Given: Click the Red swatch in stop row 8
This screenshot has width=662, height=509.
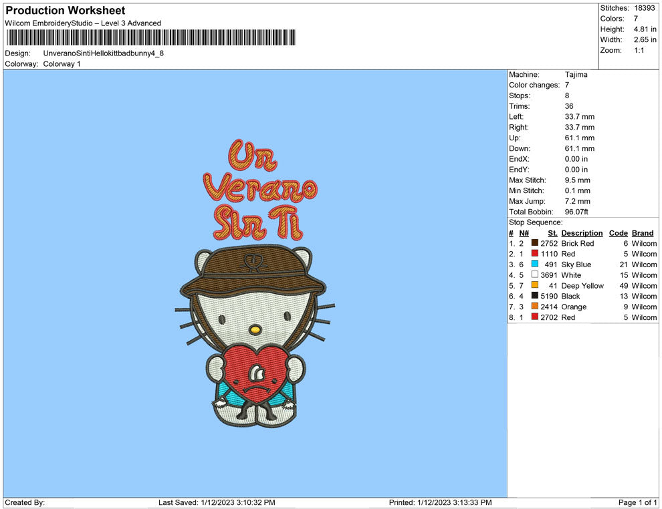Looking at the screenshot, I should pos(534,317).
